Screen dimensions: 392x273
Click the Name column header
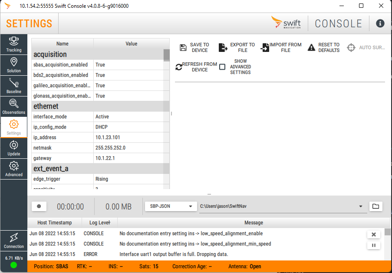[x=63, y=44]
